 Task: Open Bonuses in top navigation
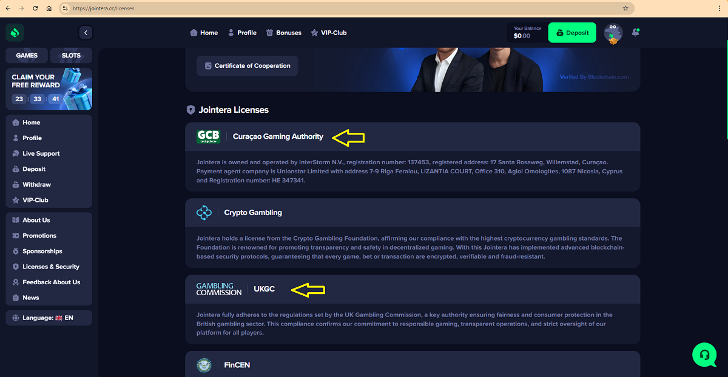[x=283, y=33]
